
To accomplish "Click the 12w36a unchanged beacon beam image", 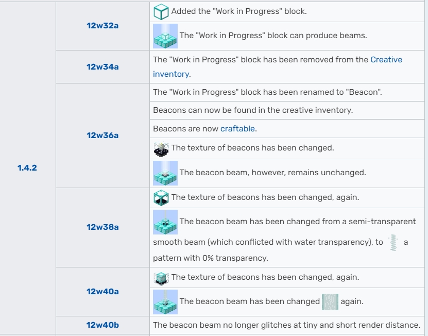I will pyautogui.click(x=165, y=173).
